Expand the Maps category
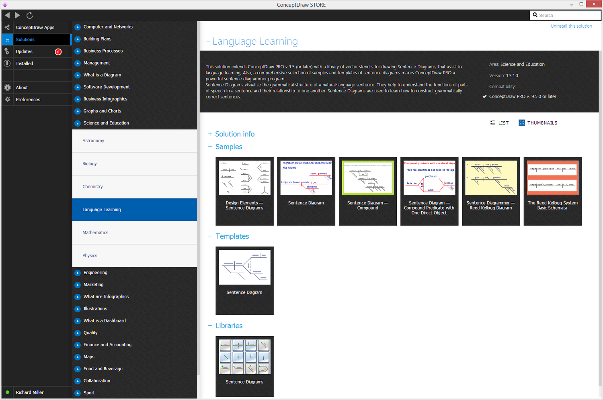This screenshot has height=400, width=603. click(78, 357)
